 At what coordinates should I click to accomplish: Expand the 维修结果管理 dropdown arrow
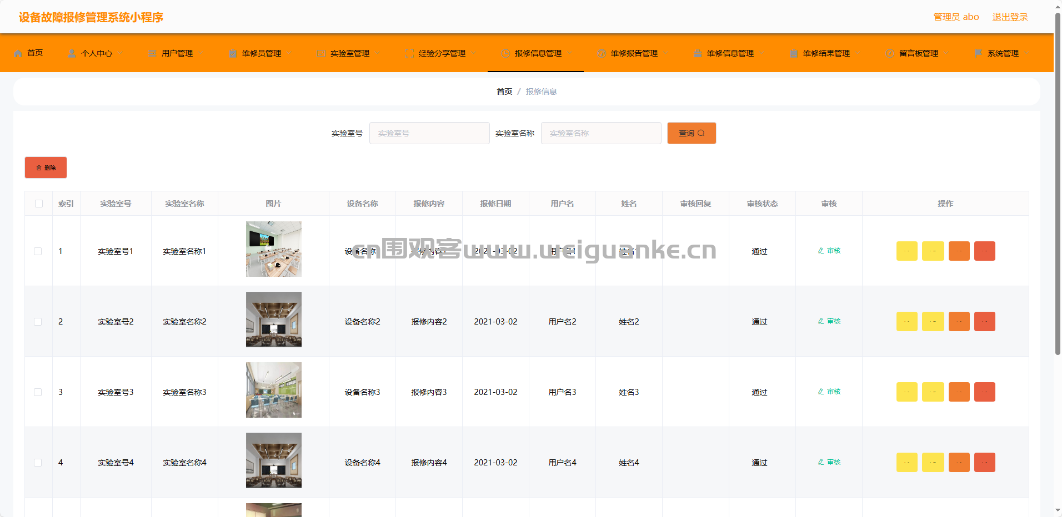[x=858, y=53]
